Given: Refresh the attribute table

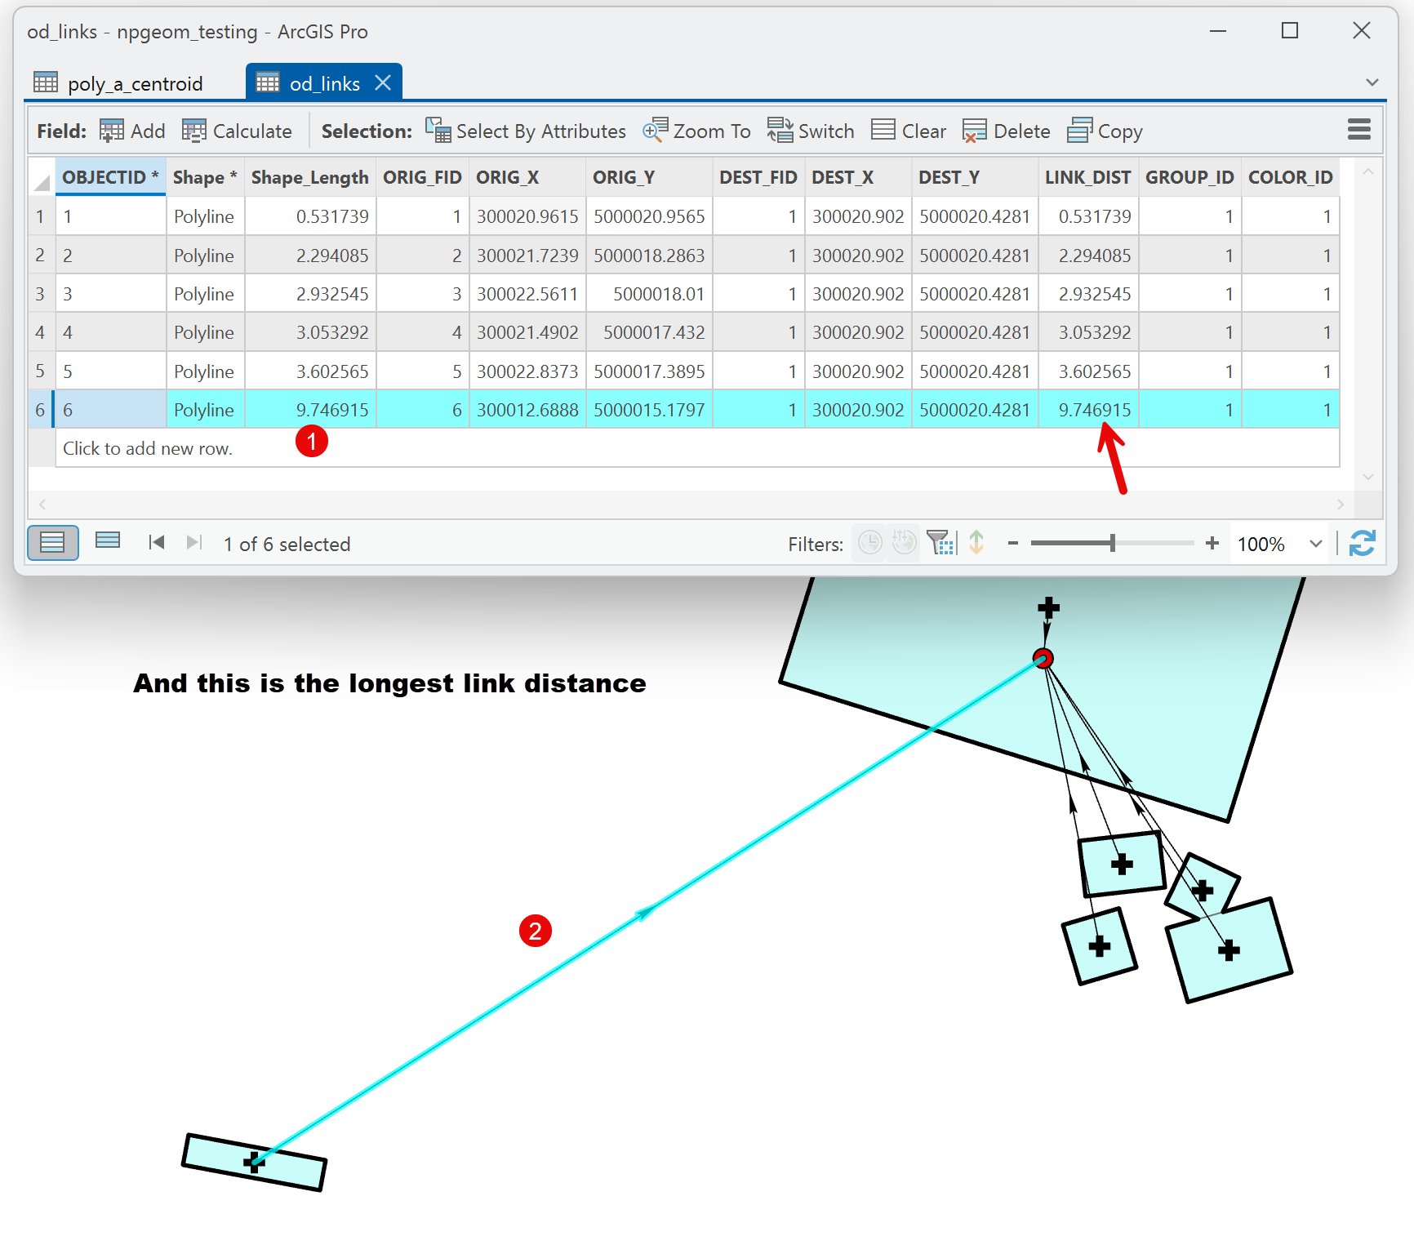Looking at the screenshot, I should coord(1362,543).
